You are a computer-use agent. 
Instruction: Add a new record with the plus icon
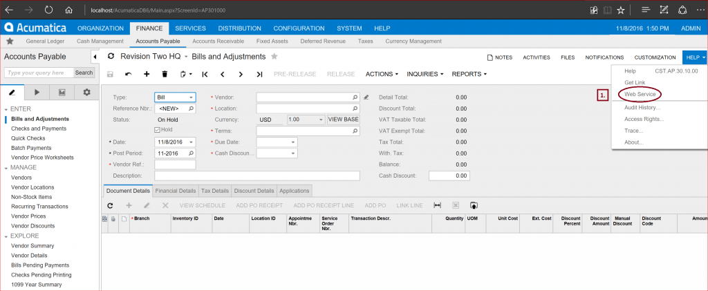click(x=147, y=74)
